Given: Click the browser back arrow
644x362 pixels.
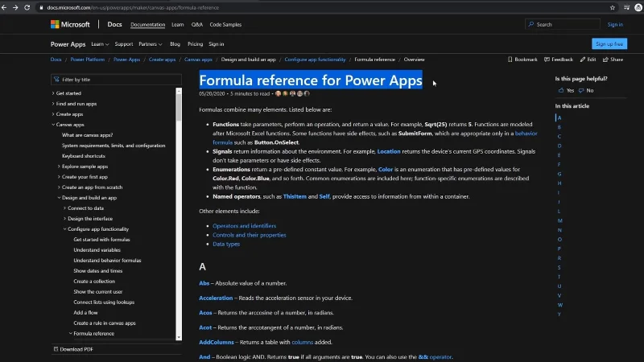Looking at the screenshot, I should pyautogui.click(x=4, y=7).
